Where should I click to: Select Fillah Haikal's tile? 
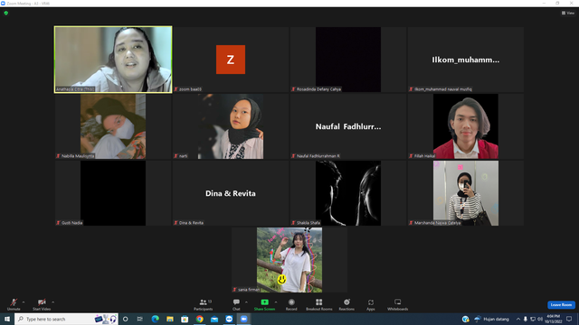tap(466, 126)
